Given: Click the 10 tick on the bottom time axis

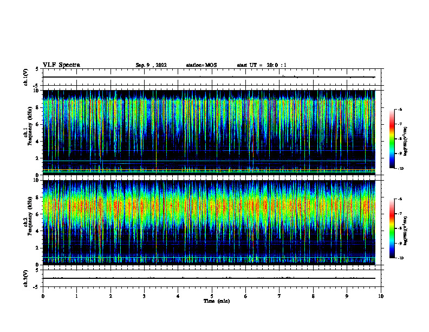Looking at the screenshot, I should (x=381, y=296).
